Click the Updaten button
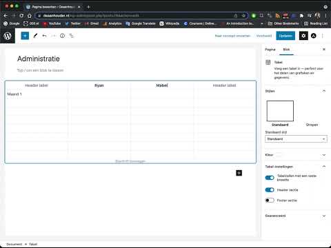The width and height of the screenshot is (331, 248). (x=285, y=36)
